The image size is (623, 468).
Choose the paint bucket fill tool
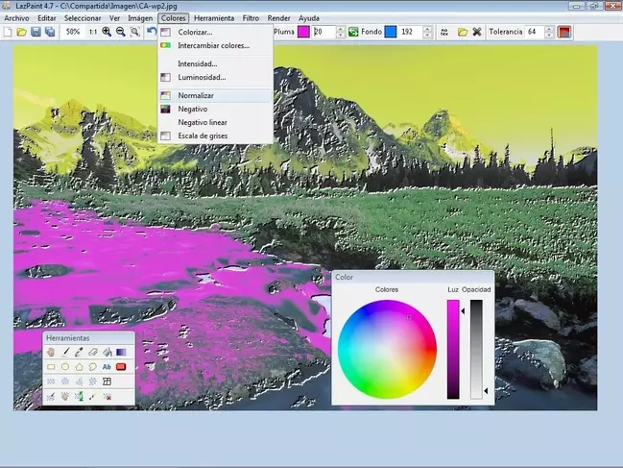[x=108, y=353]
